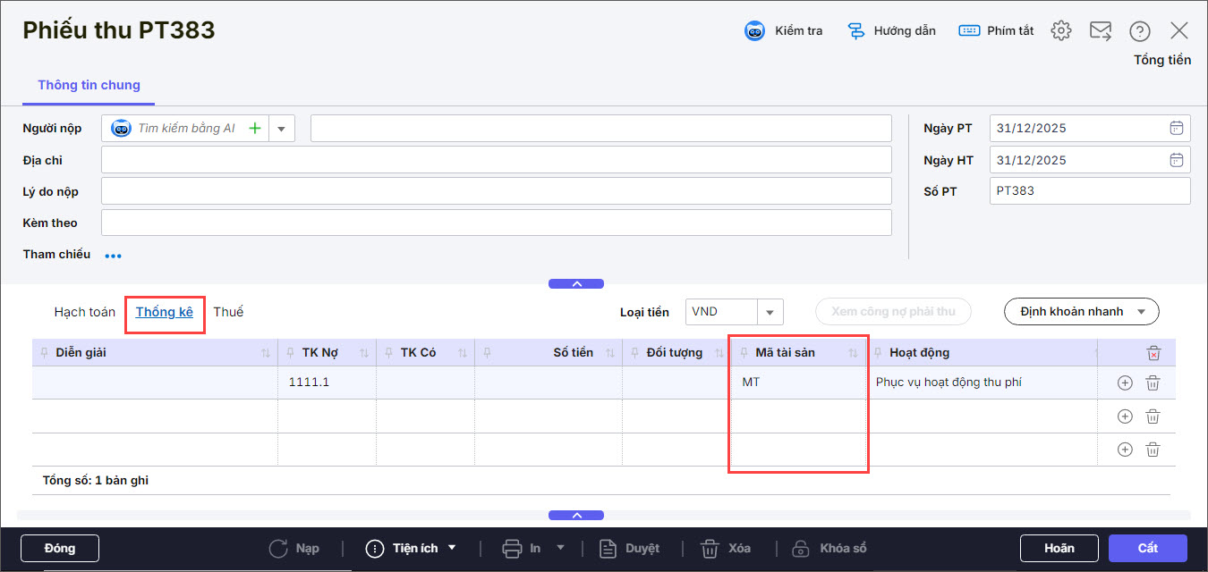The height and width of the screenshot is (572, 1208).
Task: Open settings gear icon
Action: [x=1061, y=31]
